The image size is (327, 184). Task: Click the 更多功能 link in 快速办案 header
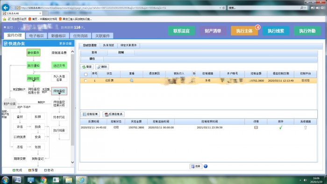pyautogui.click(x=65, y=43)
